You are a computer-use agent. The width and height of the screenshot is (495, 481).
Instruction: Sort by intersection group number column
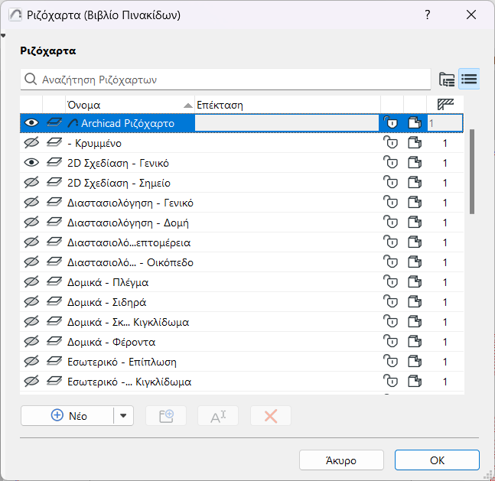pyautogui.click(x=445, y=104)
